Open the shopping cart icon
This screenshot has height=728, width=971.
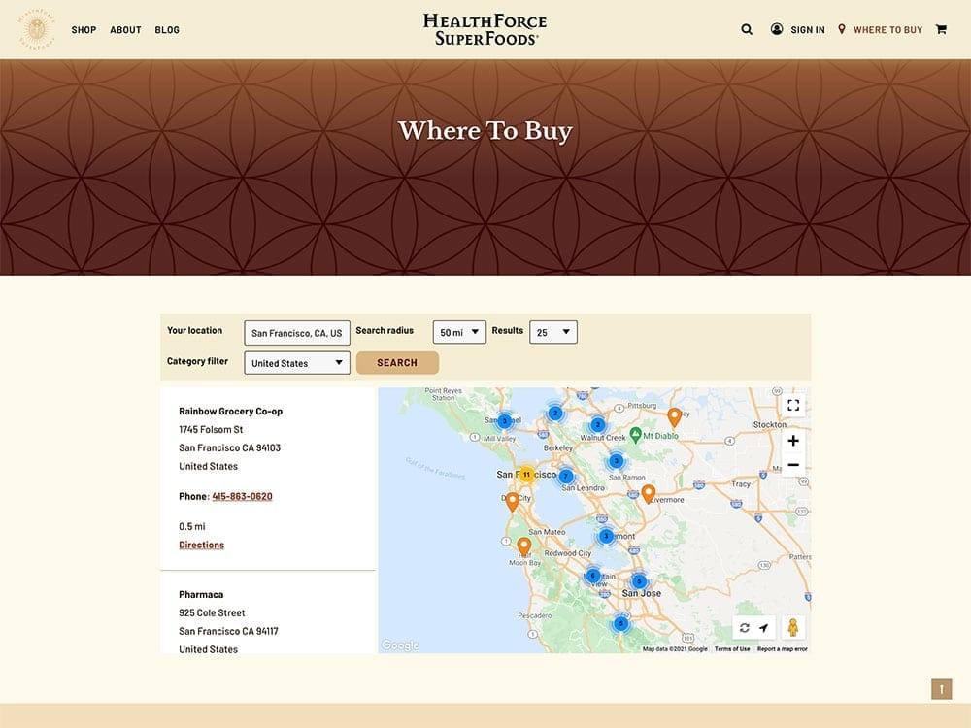click(941, 29)
